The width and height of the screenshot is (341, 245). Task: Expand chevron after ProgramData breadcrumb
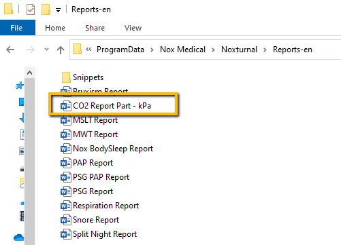pyautogui.click(x=152, y=50)
